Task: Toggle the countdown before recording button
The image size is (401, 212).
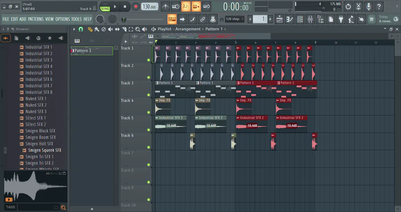Action: point(186,7)
